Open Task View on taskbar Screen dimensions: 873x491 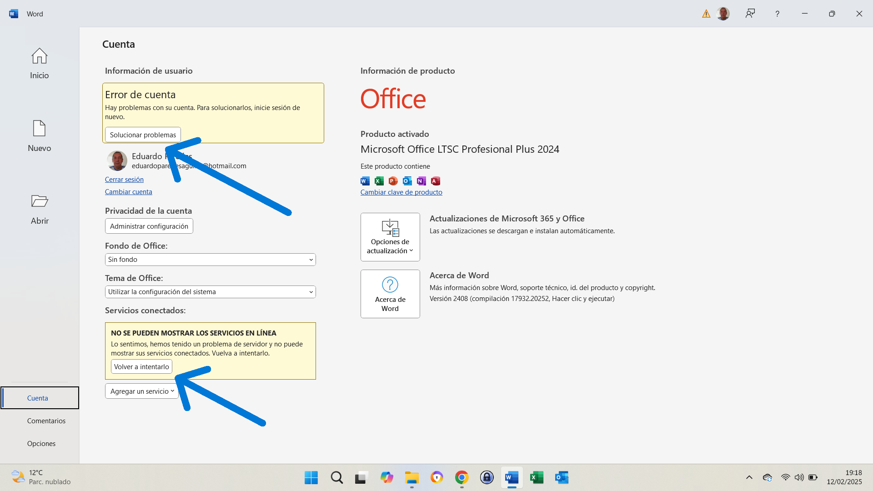tap(361, 477)
